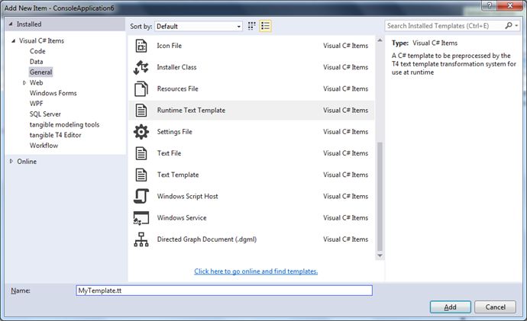Viewport: 527px width, 321px height.
Task: Collapse the Installed section
Action: tap(11, 24)
